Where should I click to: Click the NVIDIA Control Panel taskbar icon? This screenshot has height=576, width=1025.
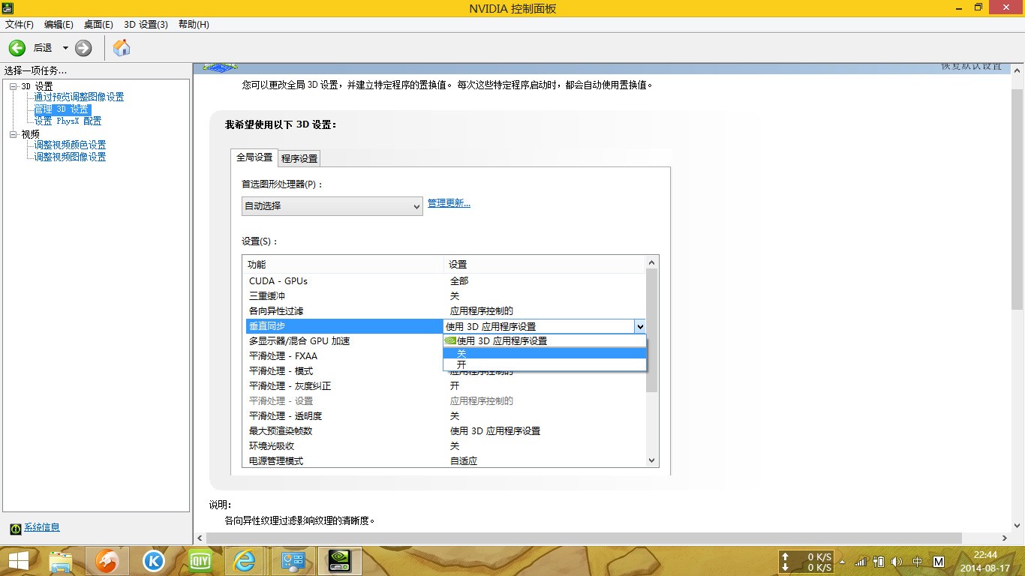[x=340, y=561]
